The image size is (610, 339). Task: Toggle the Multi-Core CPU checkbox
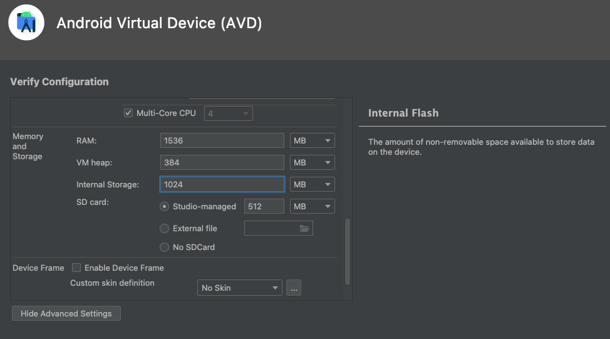pos(128,113)
